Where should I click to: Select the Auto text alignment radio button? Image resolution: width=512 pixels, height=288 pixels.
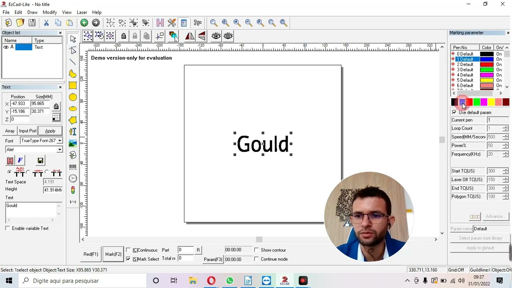9,172
